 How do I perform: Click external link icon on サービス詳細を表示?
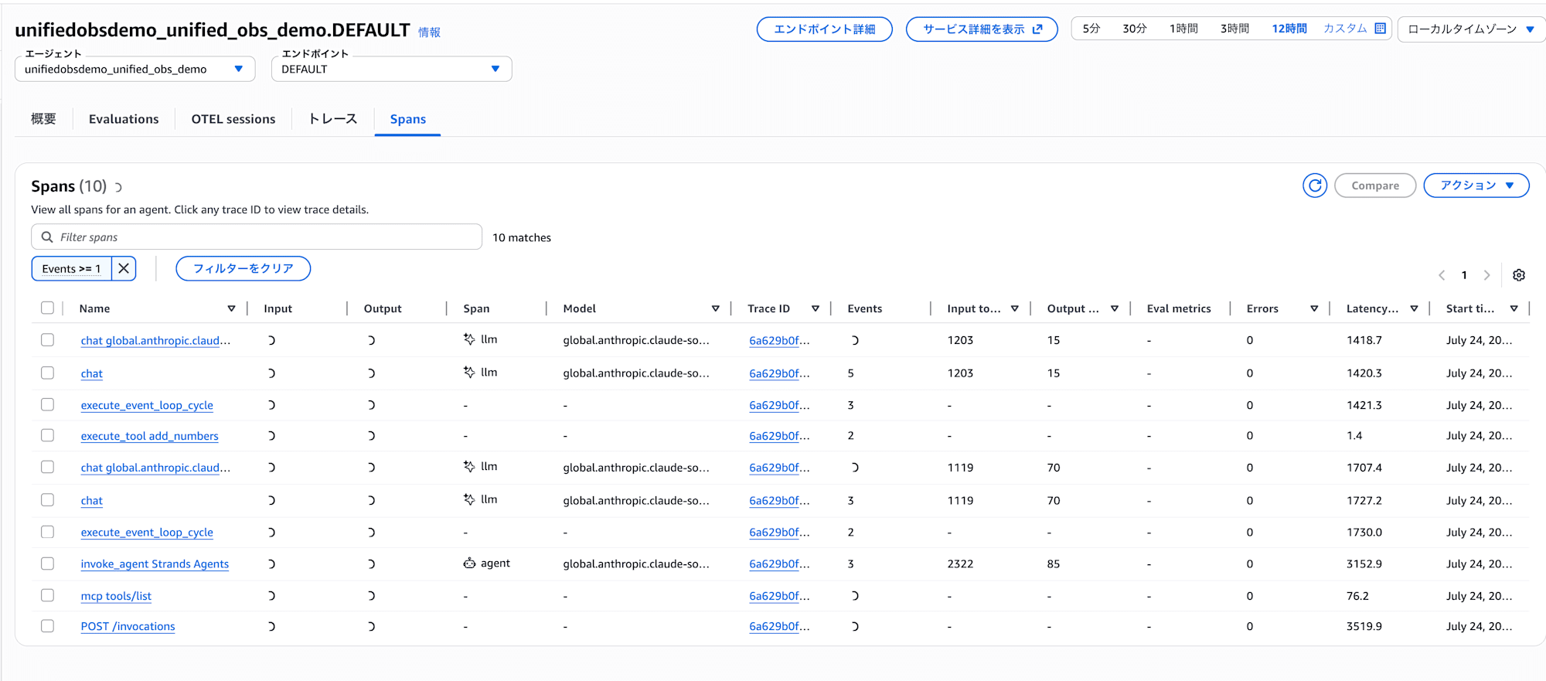click(1037, 29)
